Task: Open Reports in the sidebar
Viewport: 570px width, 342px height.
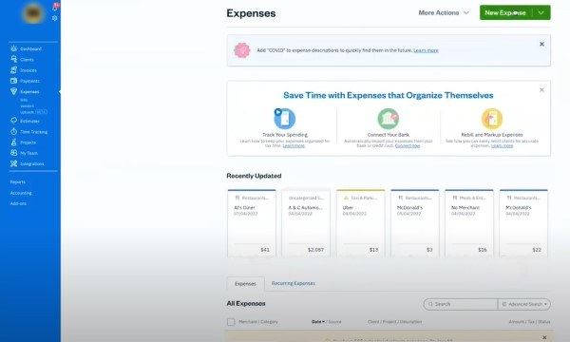Action: pyautogui.click(x=18, y=181)
